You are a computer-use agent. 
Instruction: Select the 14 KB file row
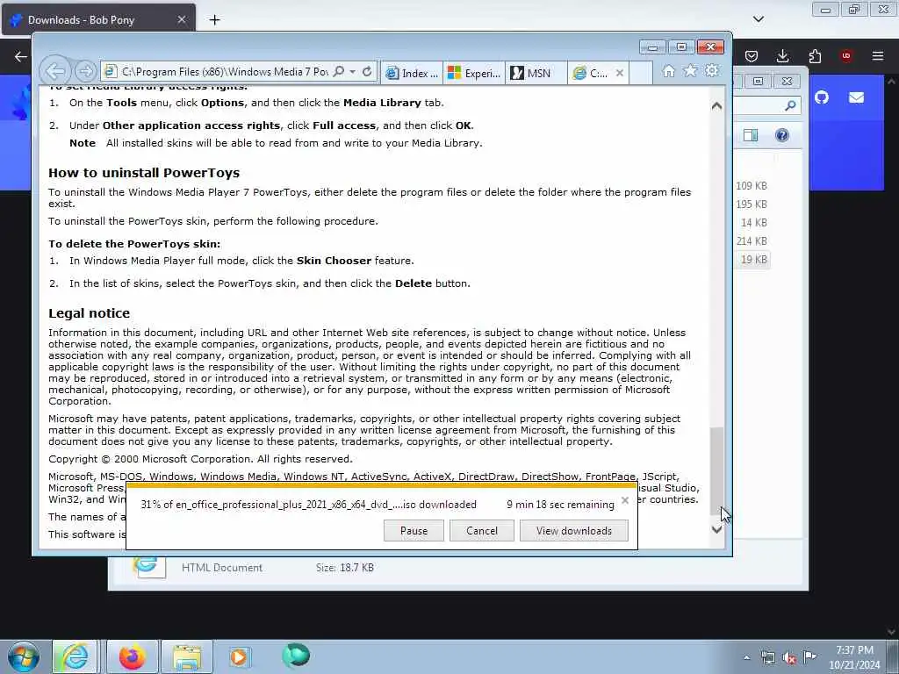click(752, 222)
